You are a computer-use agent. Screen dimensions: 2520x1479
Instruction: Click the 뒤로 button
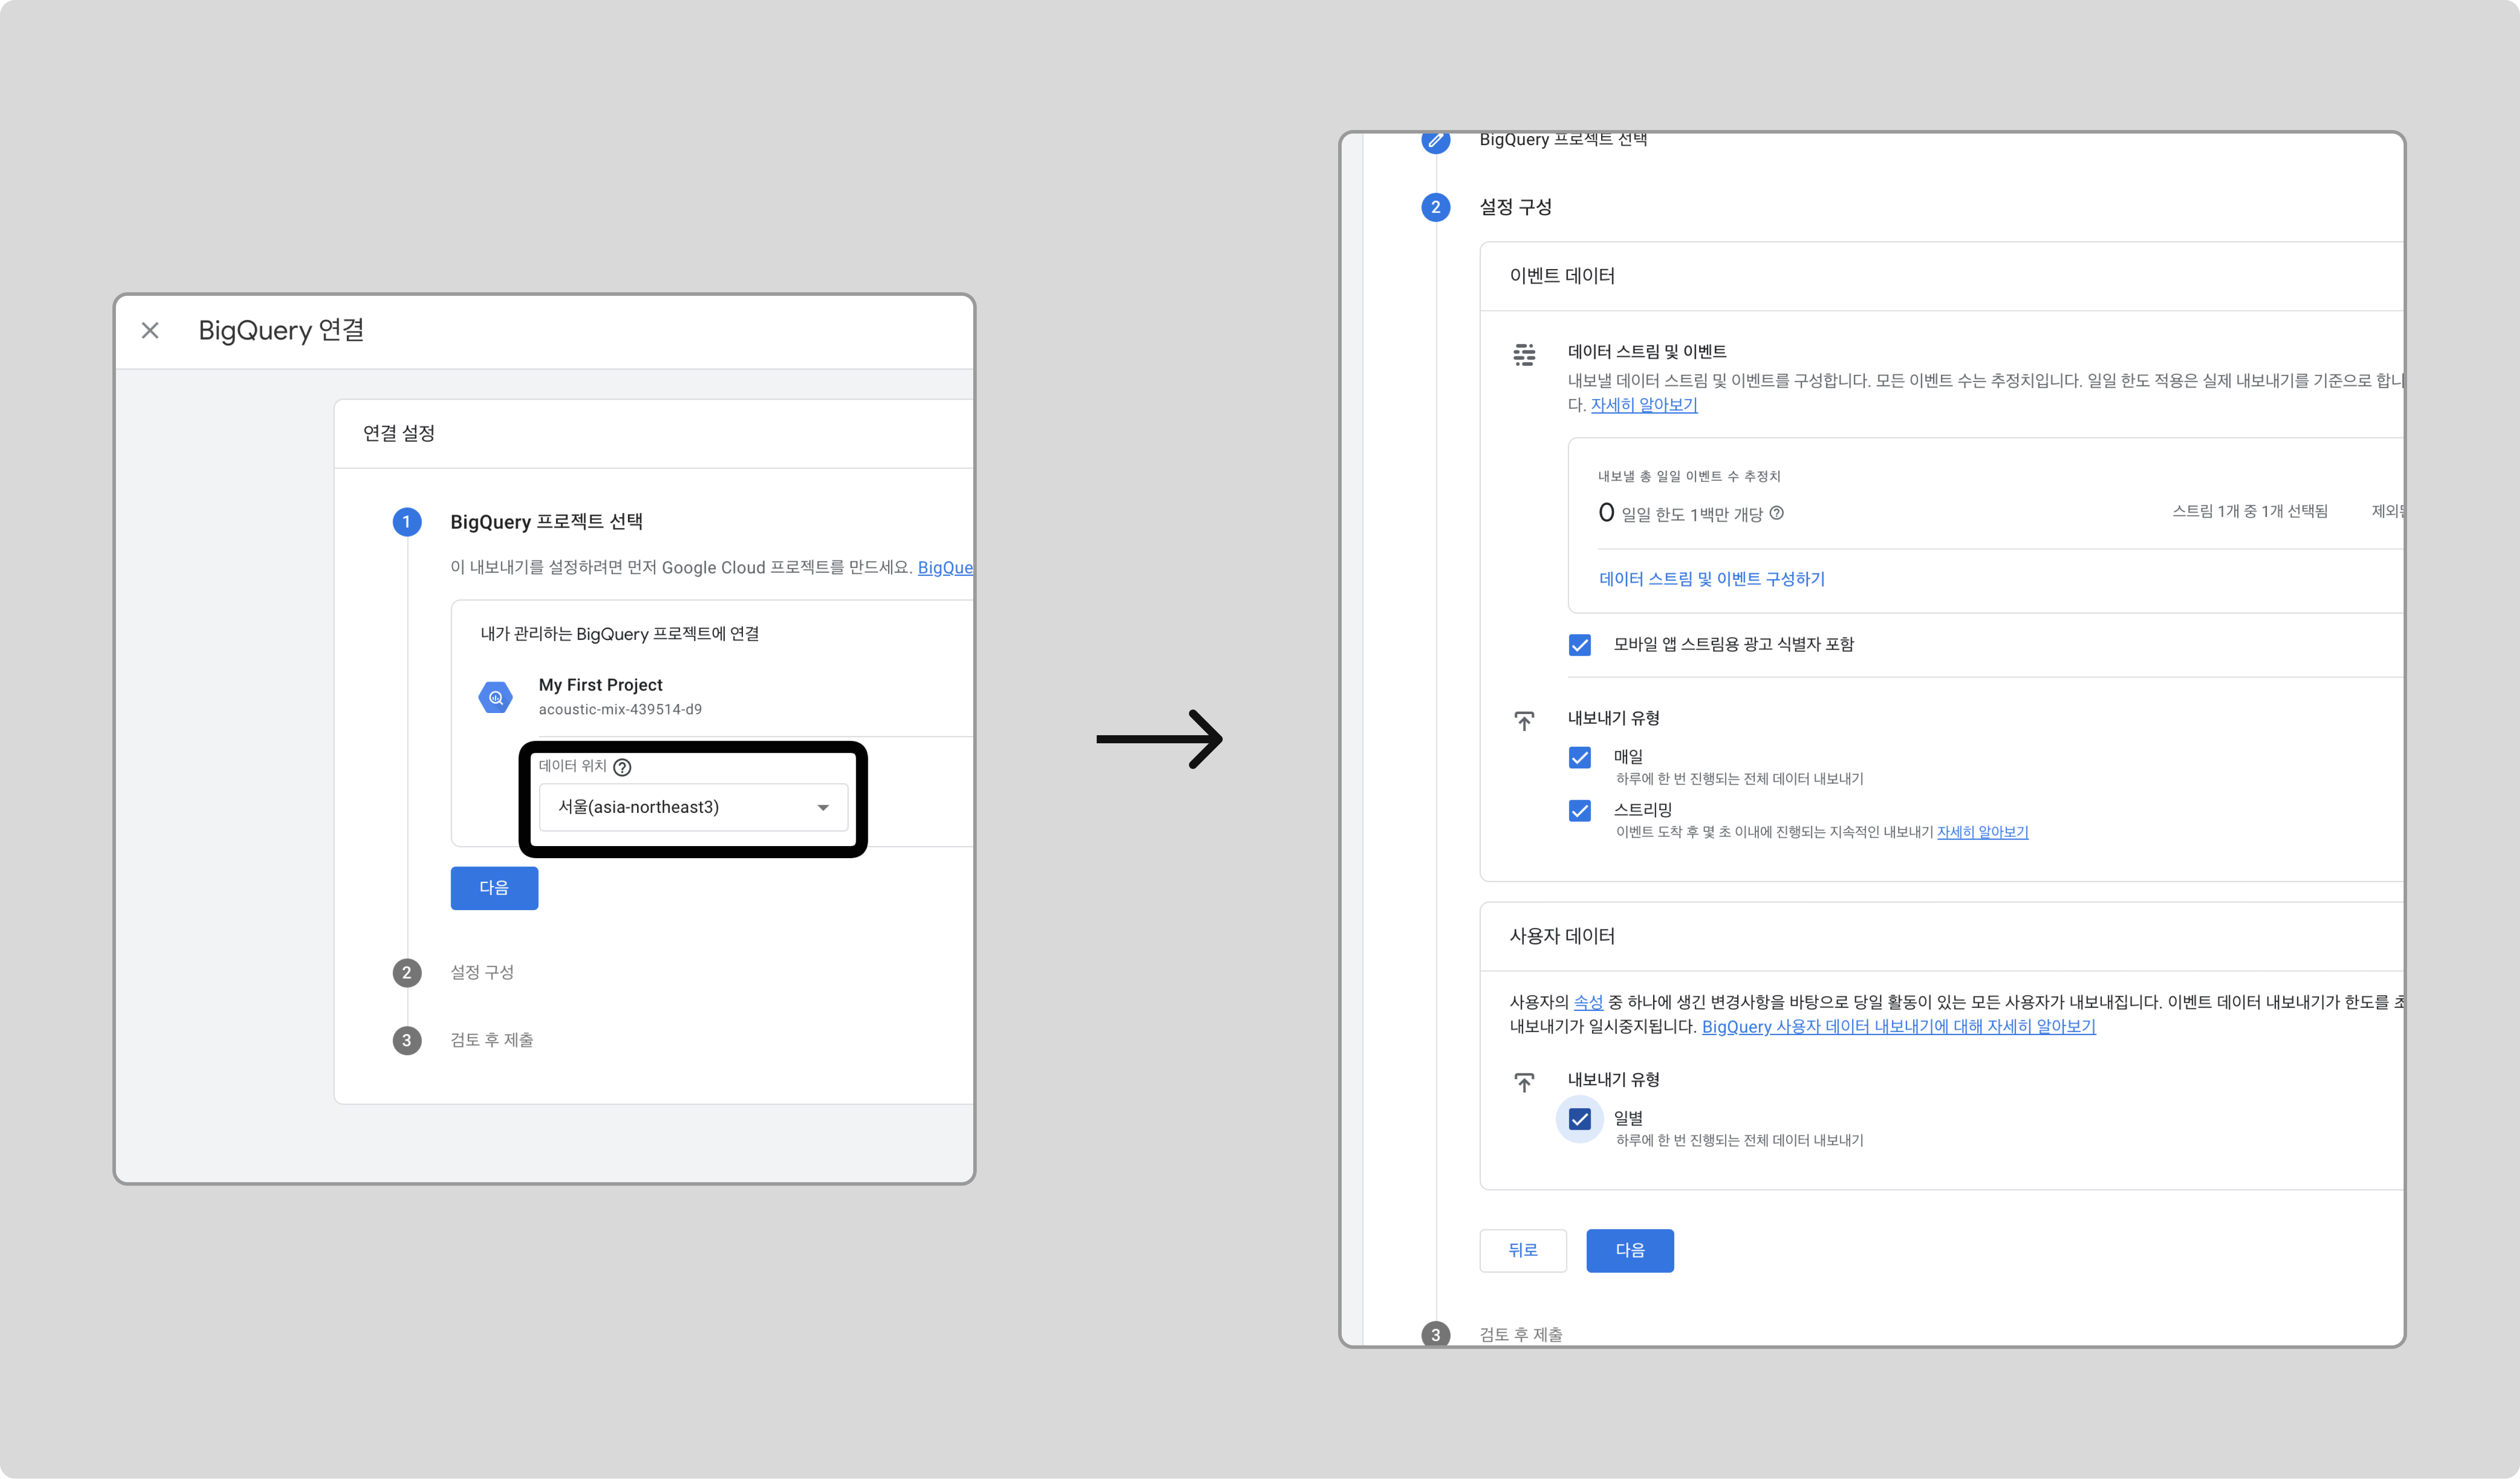(x=1523, y=1250)
